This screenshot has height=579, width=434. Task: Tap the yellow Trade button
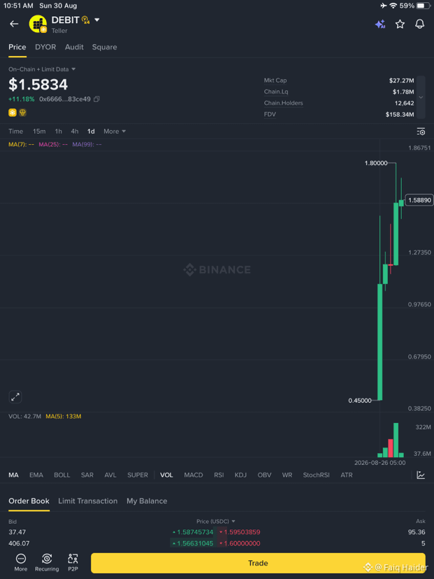pos(258,563)
